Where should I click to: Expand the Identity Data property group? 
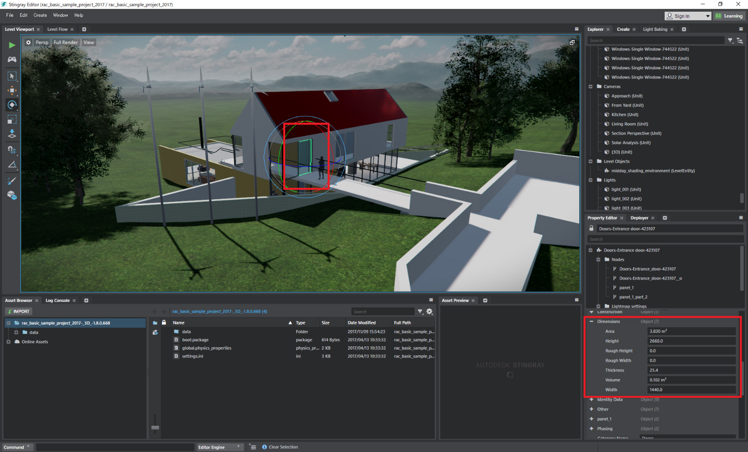click(591, 400)
